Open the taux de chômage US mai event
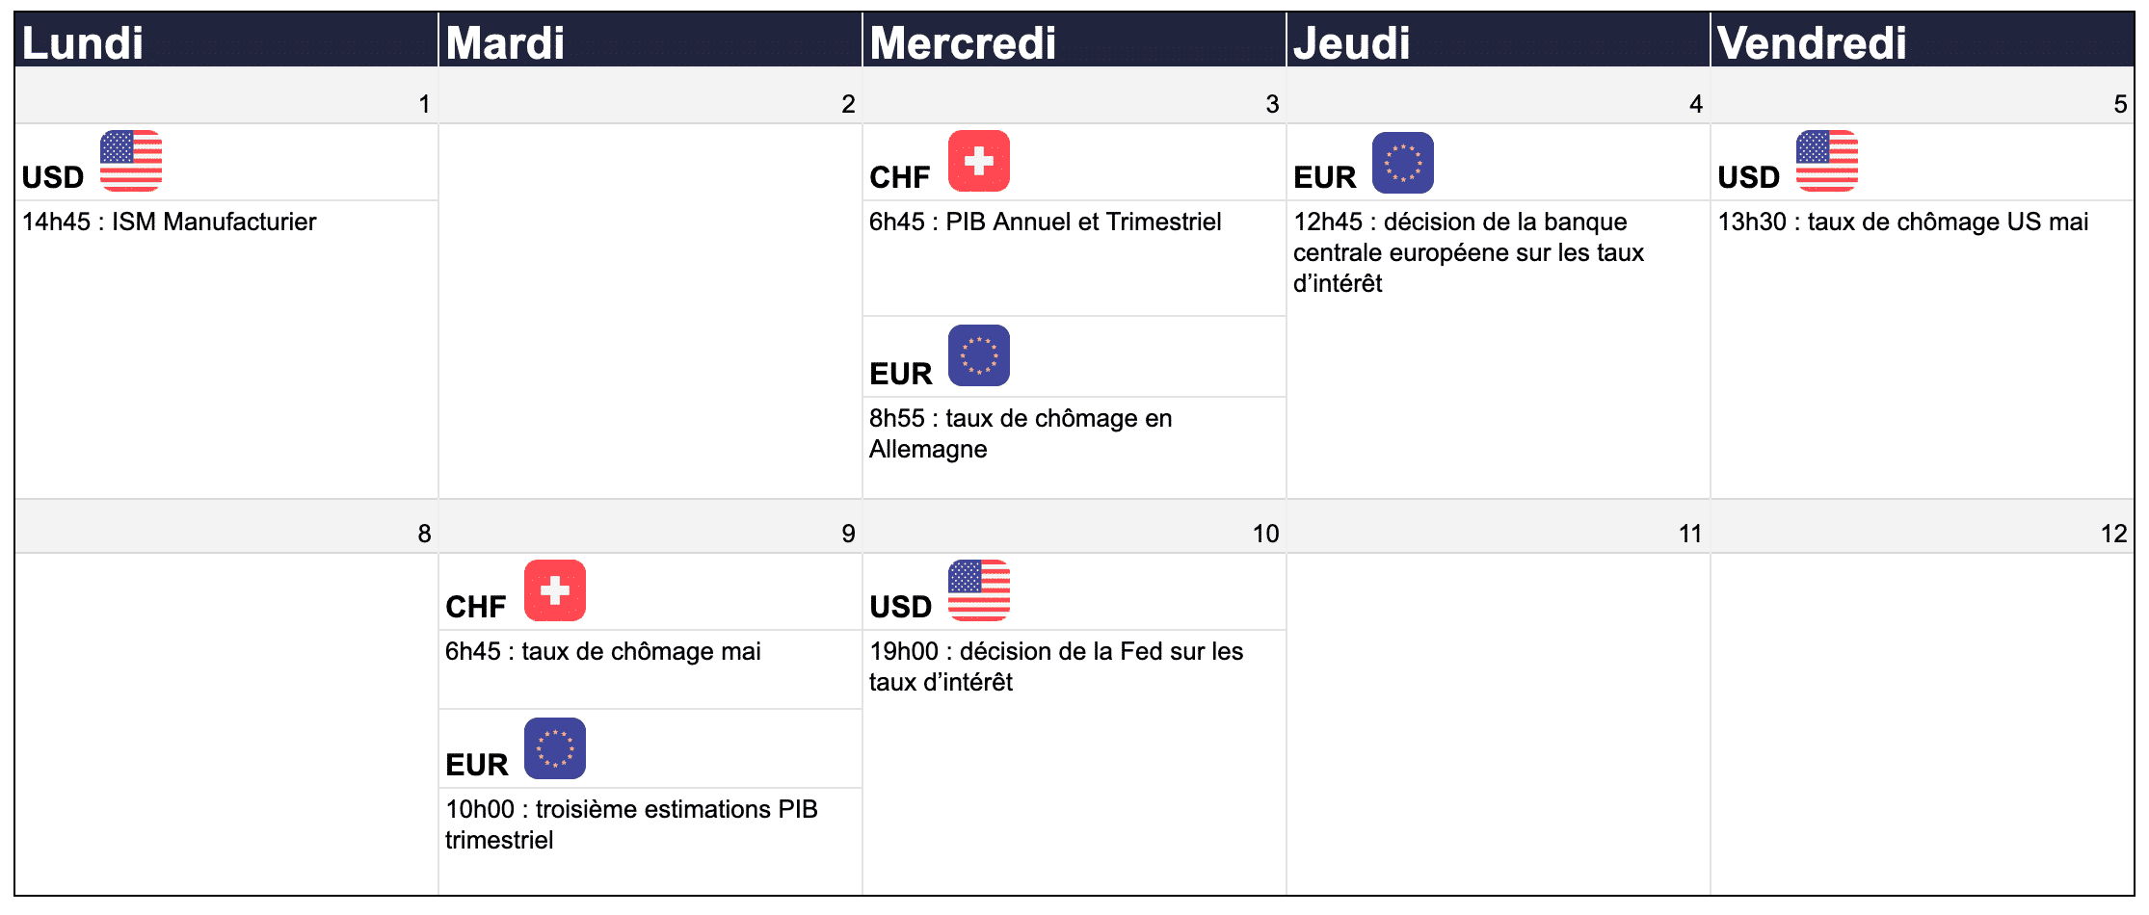 pyautogui.click(x=1903, y=222)
